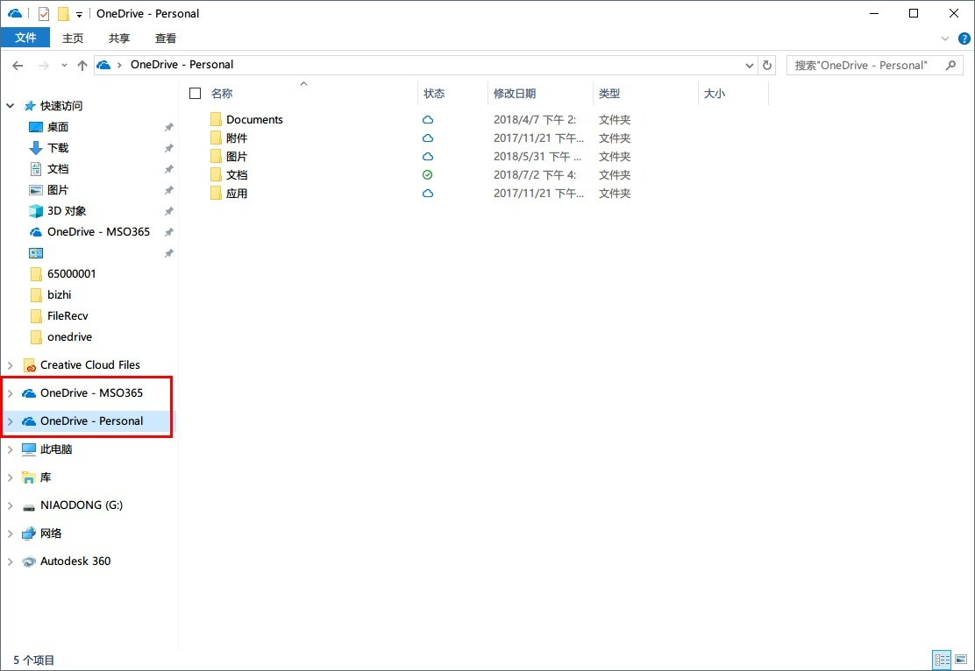Screen dimensions: 975x671
Task: Go up one level with up arrow
Action: pyautogui.click(x=82, y=65)
